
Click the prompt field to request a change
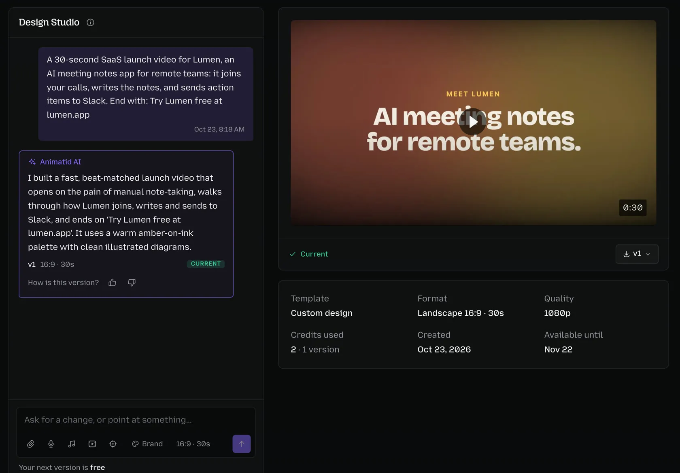coord(136,420)
